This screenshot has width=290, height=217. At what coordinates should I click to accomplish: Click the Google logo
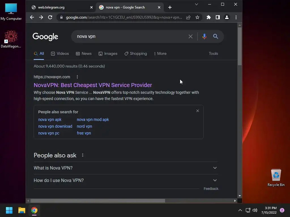click(45, 36)
